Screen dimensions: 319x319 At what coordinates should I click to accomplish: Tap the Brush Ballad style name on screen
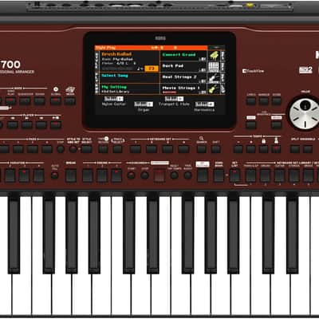pos(116,54)
